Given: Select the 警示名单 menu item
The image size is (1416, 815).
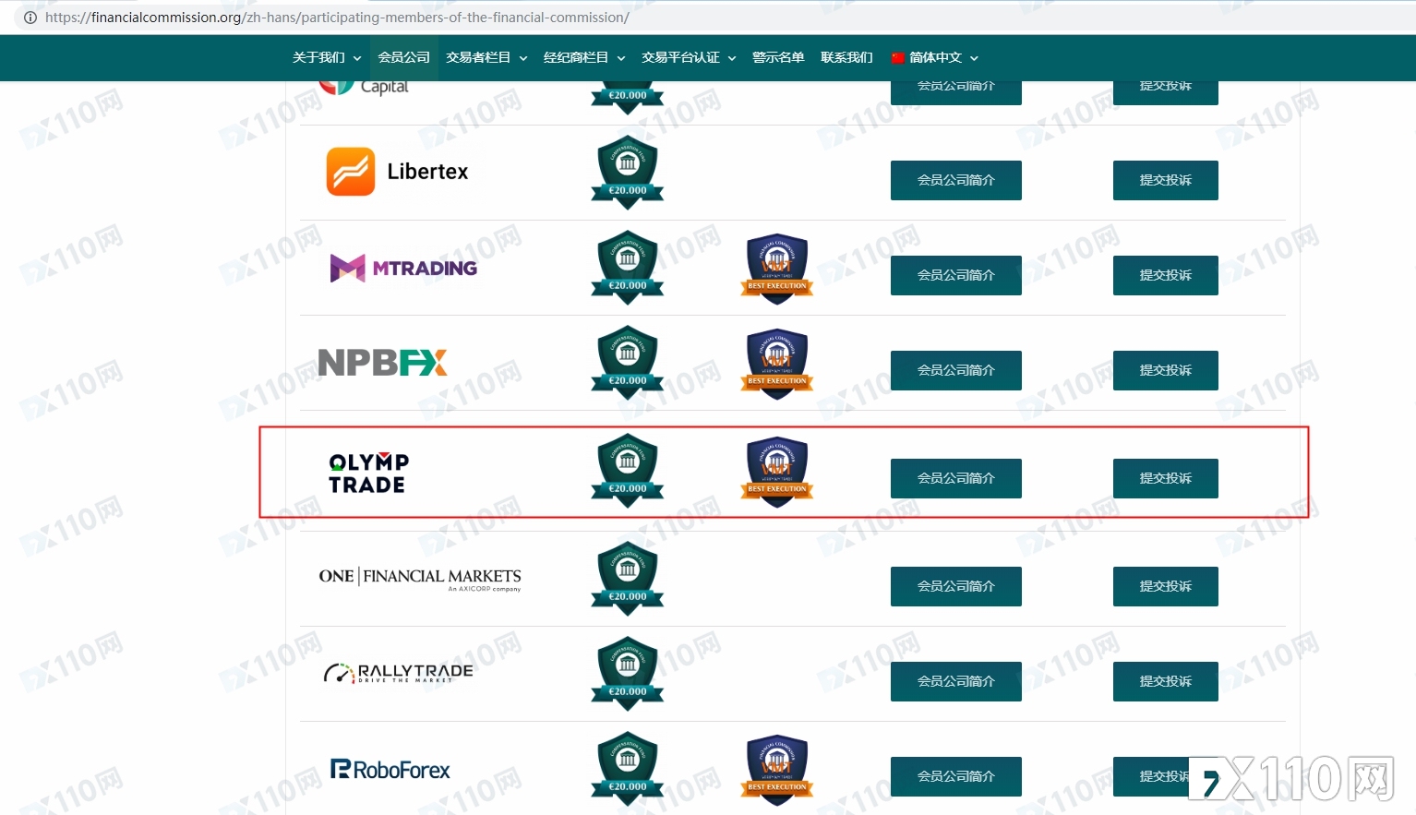Looking at the screenshot, I should [x=777, y=57].
